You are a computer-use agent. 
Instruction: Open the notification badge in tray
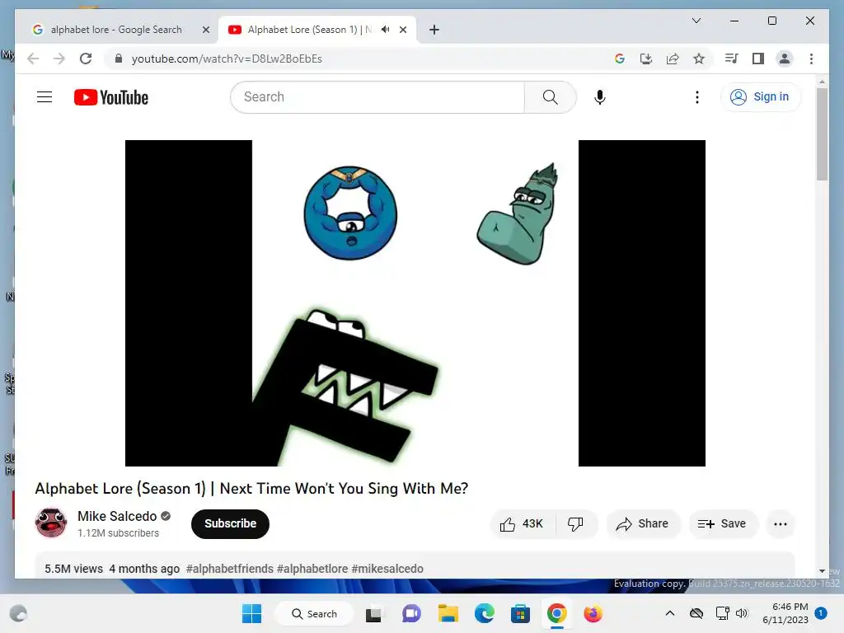(821, 613)
